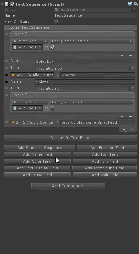This screenshot has height=254, width=139.
Task: Toggle the Text Sequence script enabled checkbox
Action: coord(12,4)
